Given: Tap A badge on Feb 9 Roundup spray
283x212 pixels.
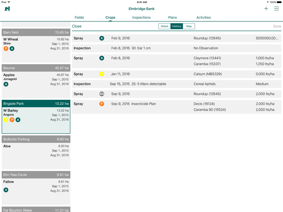Looking at the screenshot, I should [102, 38].
